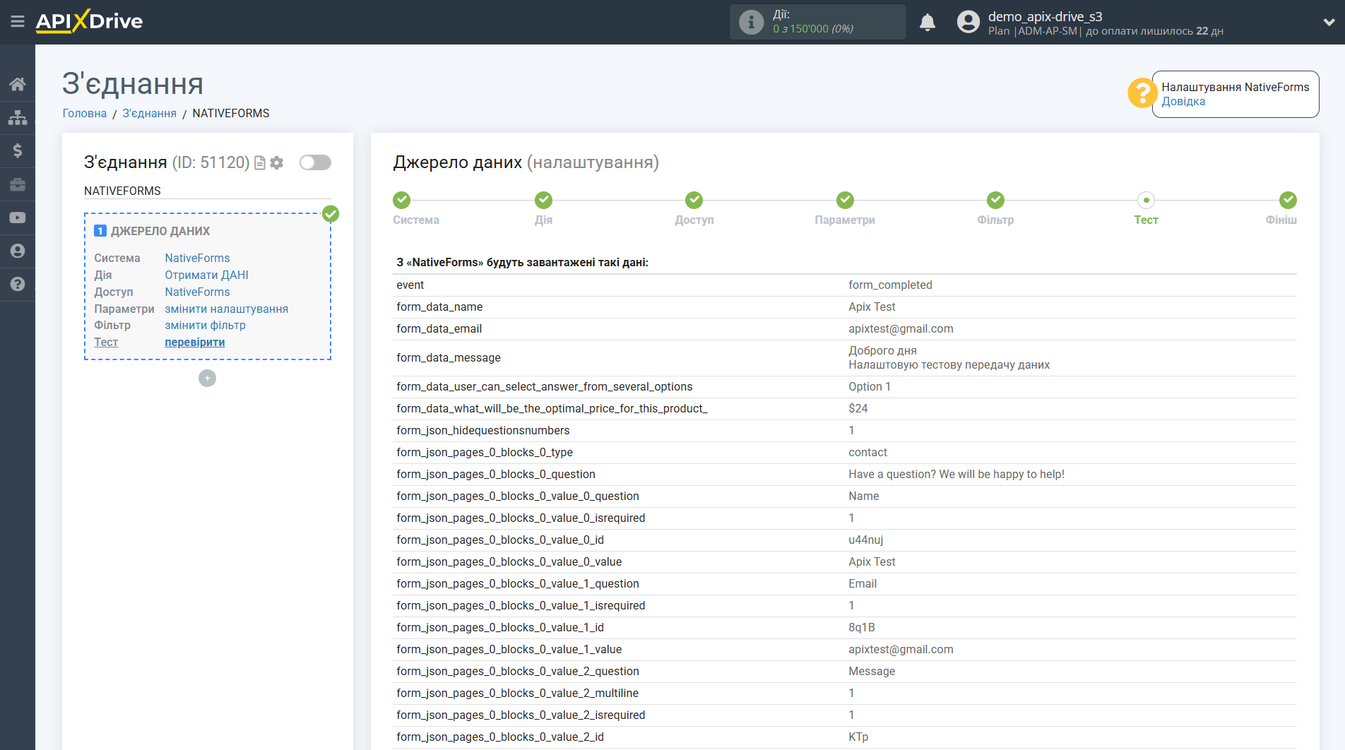The height and width of the screenshot is (750, 1345).
Task: Open the help question sidebar icon
Action: click(18, 284)
